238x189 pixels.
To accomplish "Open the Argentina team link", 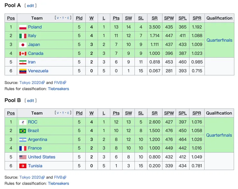I will [37, 139].
